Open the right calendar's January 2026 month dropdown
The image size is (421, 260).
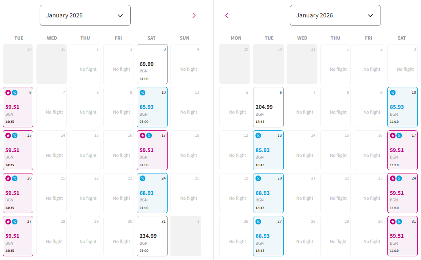(335, 15)
